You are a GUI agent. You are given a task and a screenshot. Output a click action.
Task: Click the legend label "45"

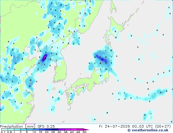point(78,132)
